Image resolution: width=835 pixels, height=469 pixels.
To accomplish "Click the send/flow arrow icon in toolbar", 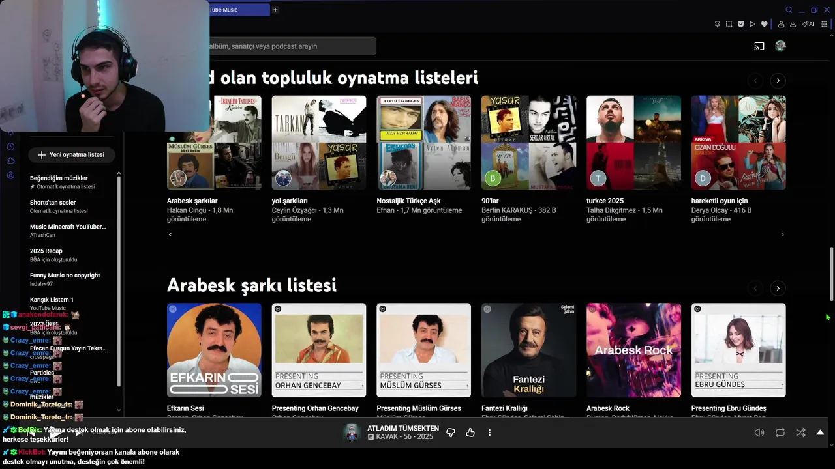I will coord(752,24).
